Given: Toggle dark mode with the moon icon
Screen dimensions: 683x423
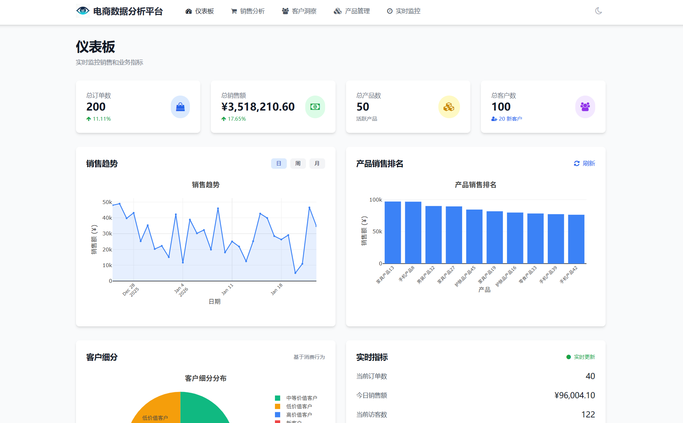Looking at the screenshot, I should [x=599, y=11].
